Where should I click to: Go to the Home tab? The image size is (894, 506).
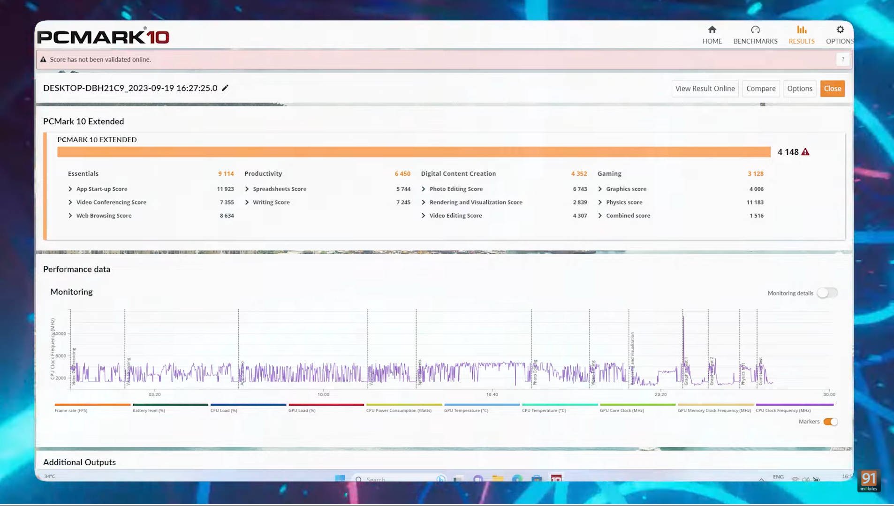pyautogui.click(x=712, y=35)
